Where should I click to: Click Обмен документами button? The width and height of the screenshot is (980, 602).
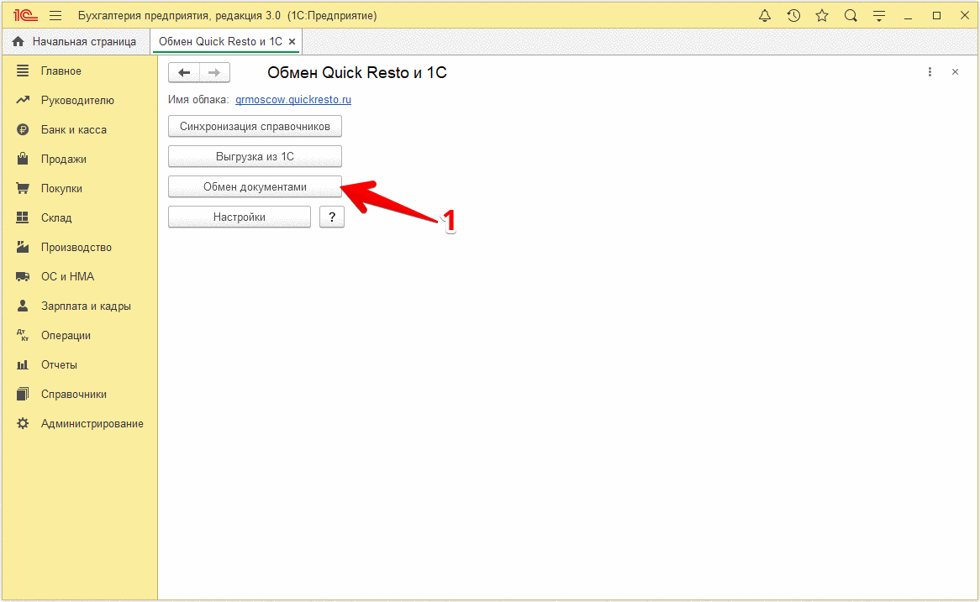(x=255, y=186)
